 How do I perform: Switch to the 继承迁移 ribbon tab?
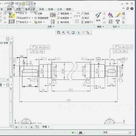(x=30, y=9)
